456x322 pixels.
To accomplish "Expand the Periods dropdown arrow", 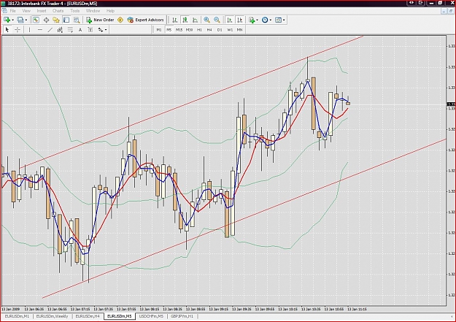I will click(x=271, y=20).
